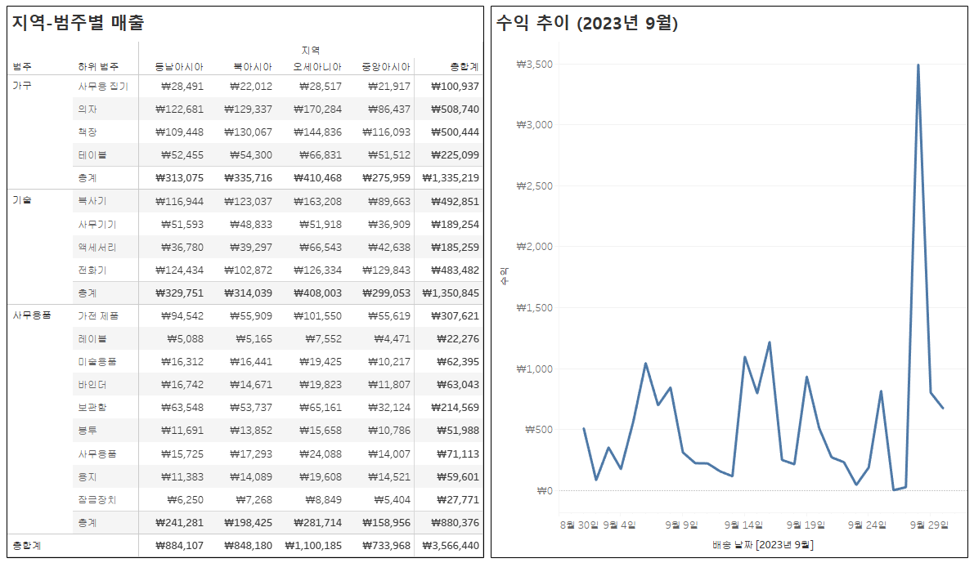The width and height of the screenshot is (974, 563).
Task: Select the '레이블' subcategory label
Action: (x=92, y=339)
